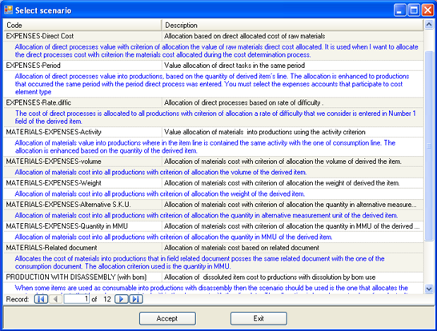The height and width of the screenshot is (331, 437).
Task: Click the Select scenario window icon
Action: [x=8, y=10]
